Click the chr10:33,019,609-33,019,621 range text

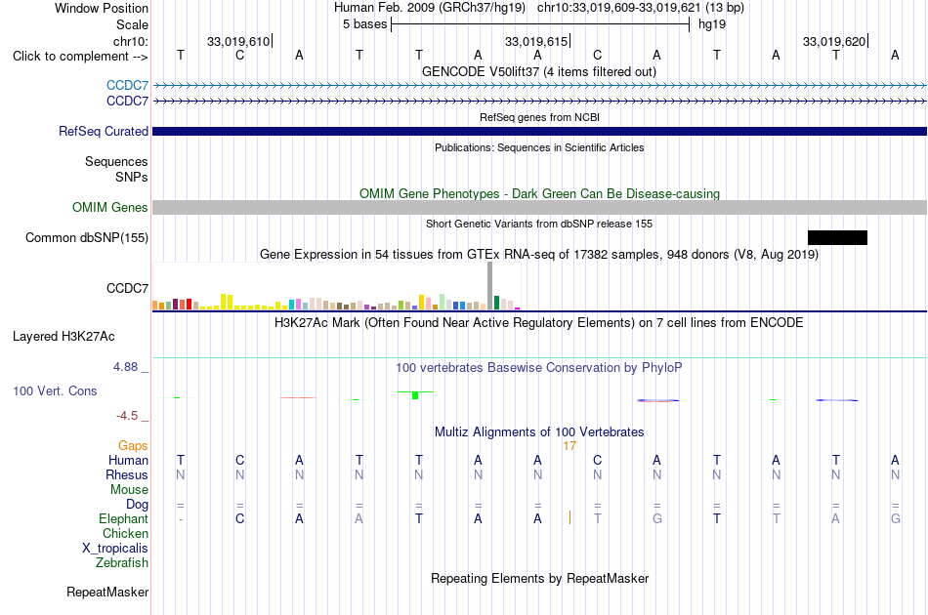(x=619, y=8)
